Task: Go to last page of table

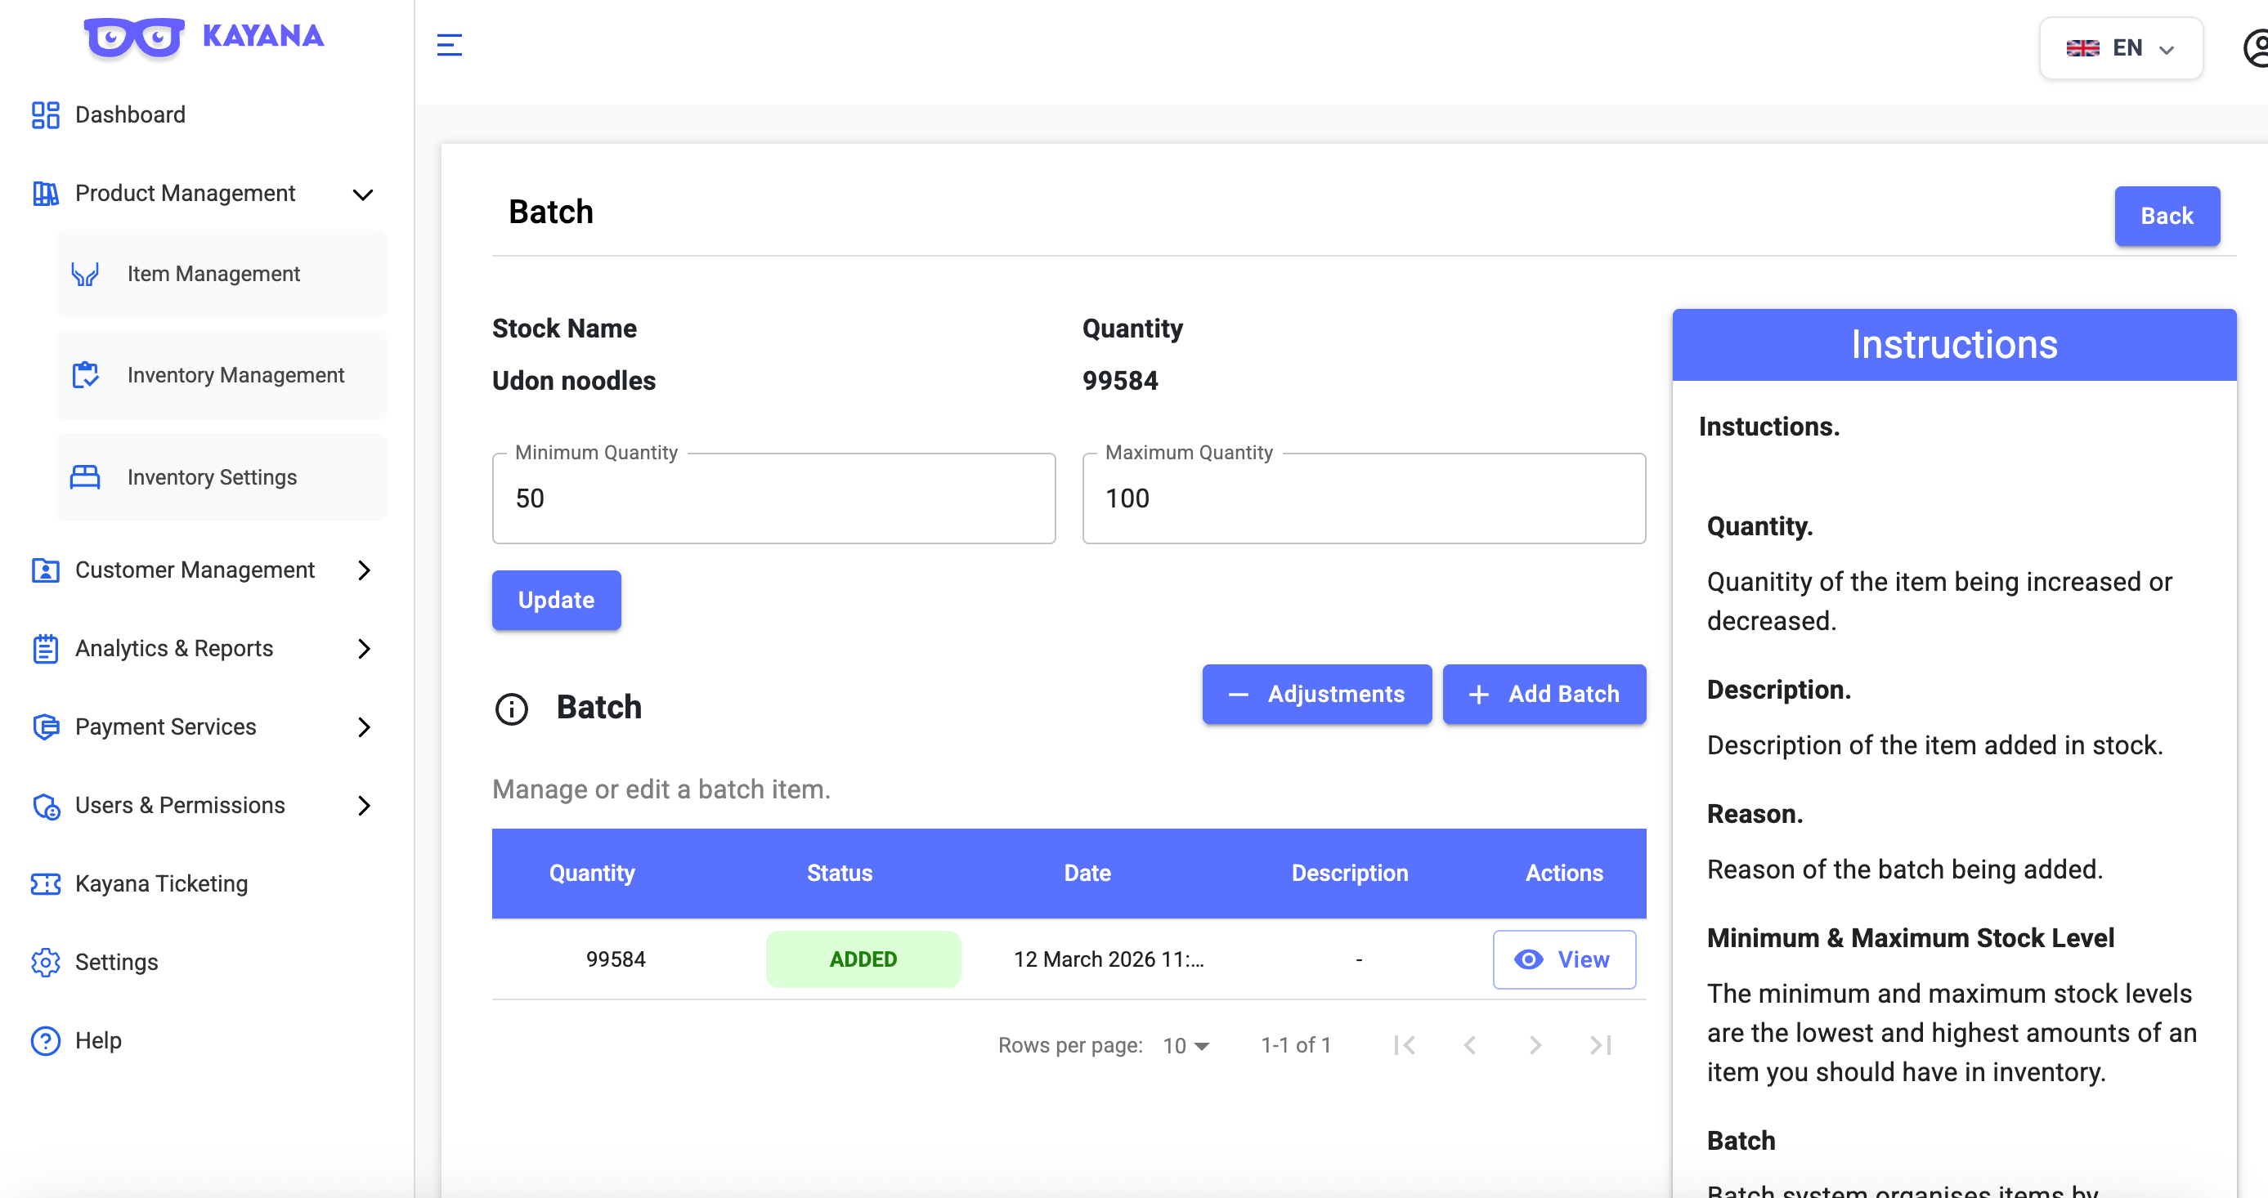Action: (x=1600, y=1045)
